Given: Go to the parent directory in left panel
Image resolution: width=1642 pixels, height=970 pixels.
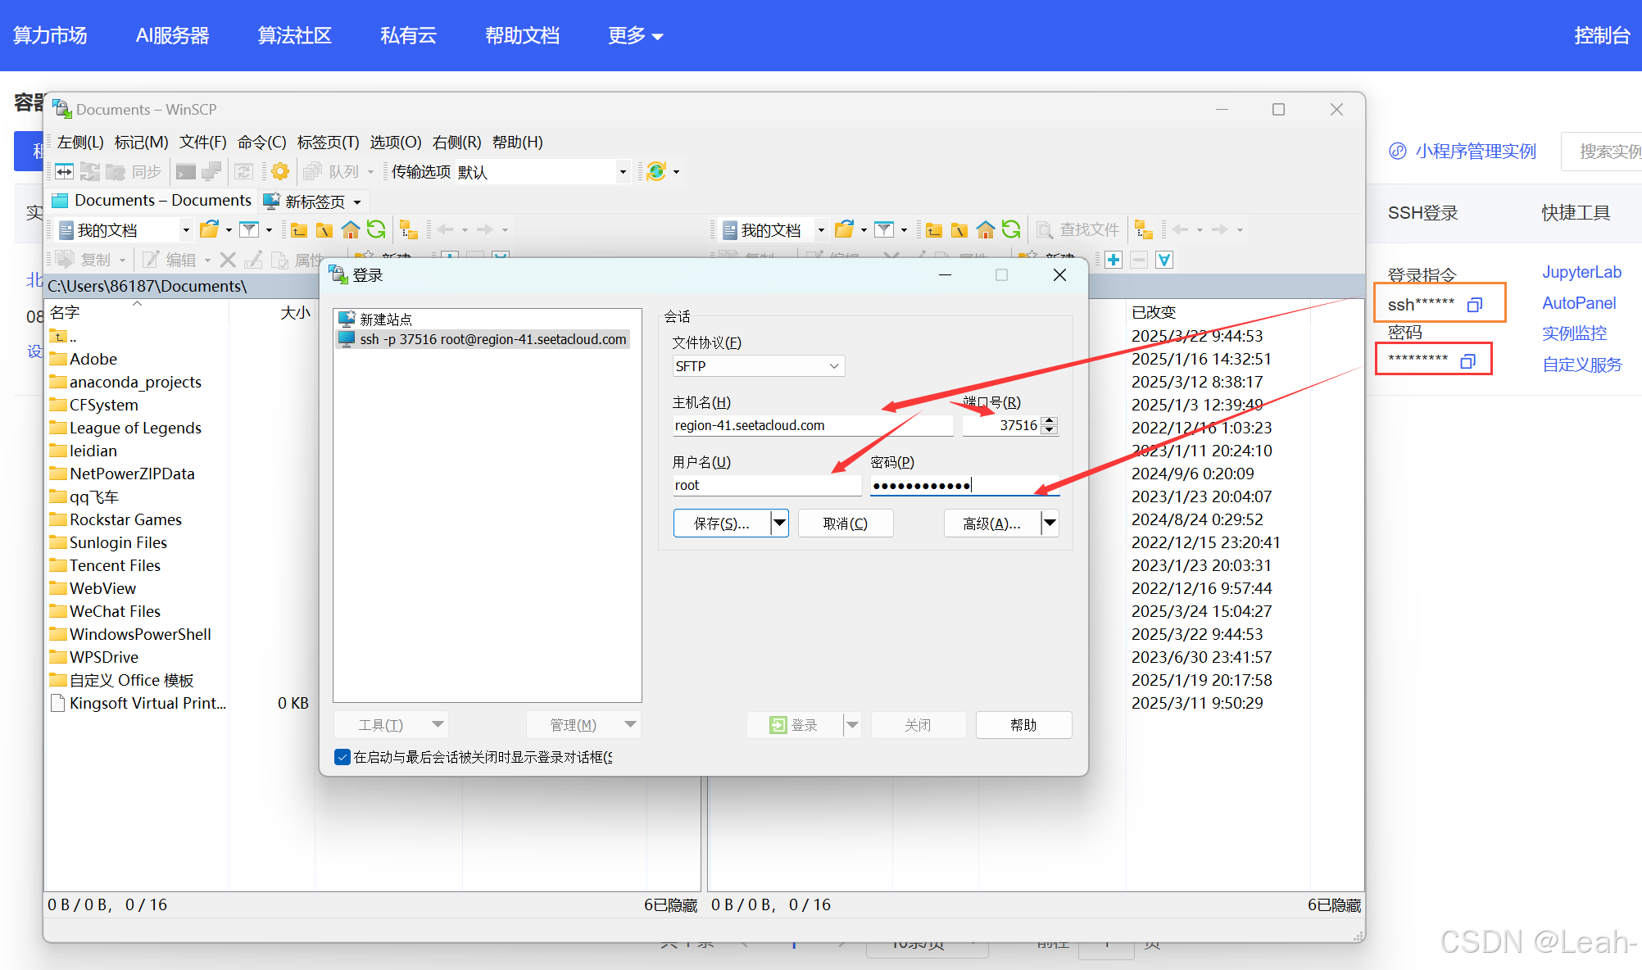Looking at the screenshot, I should point(299,230).
